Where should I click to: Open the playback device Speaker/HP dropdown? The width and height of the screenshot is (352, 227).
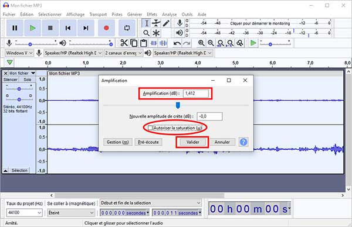[x=182, y=53]
